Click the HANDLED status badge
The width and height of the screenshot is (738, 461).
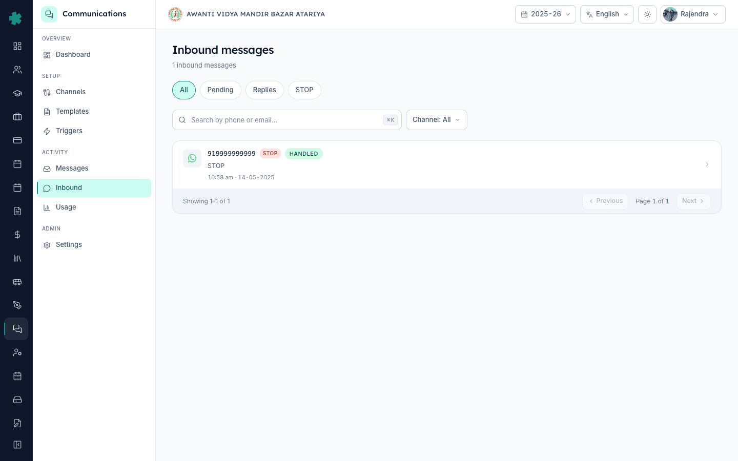pos(304,154)
